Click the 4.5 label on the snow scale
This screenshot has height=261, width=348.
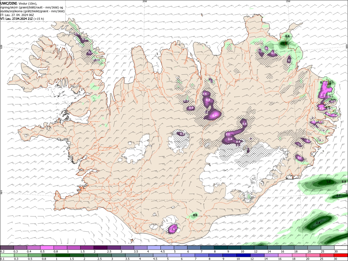(163, 251)
